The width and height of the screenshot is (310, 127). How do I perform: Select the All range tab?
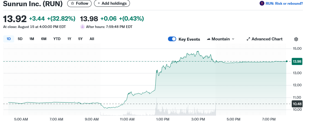click(x=92, y=39)
